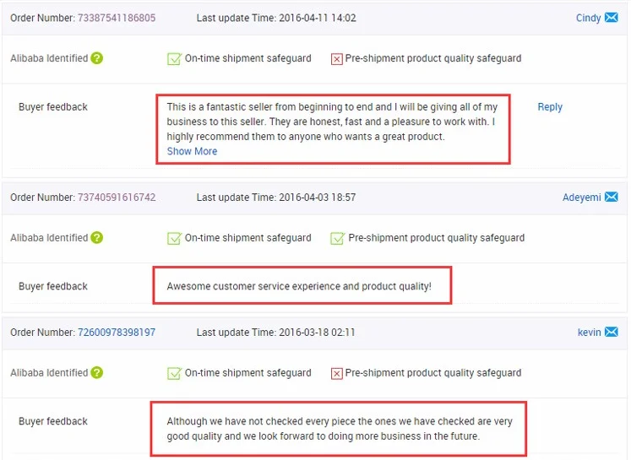
Task: Click the red X quality safeguard icon in Cindy's order
Action: [x=336, y=59]
